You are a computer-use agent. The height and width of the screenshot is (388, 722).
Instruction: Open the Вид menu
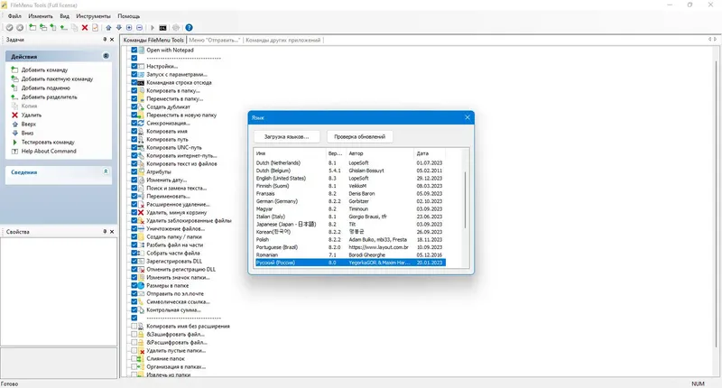coord(64,16)
